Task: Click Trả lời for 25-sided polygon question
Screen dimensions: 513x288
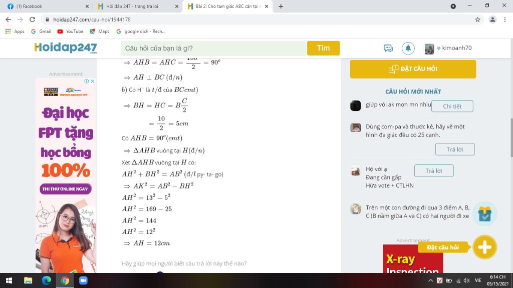Action: click(x=455, y=149)
